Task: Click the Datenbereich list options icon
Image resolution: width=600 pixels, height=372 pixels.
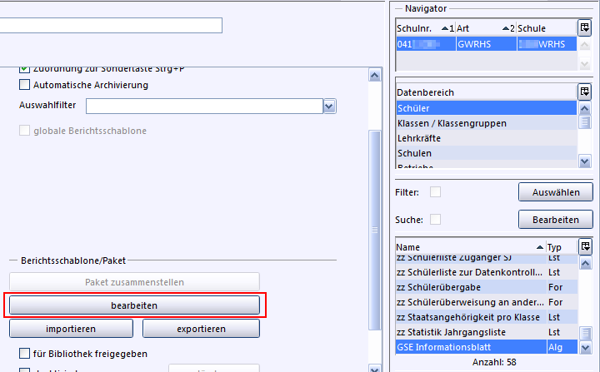Action: pos(585,92)
